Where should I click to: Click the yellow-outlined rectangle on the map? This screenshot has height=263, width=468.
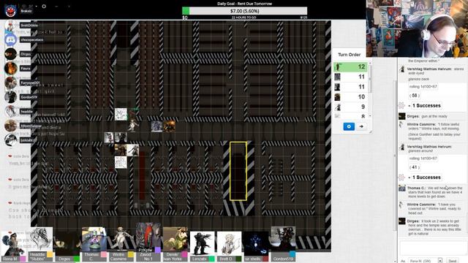pos(238,171)
